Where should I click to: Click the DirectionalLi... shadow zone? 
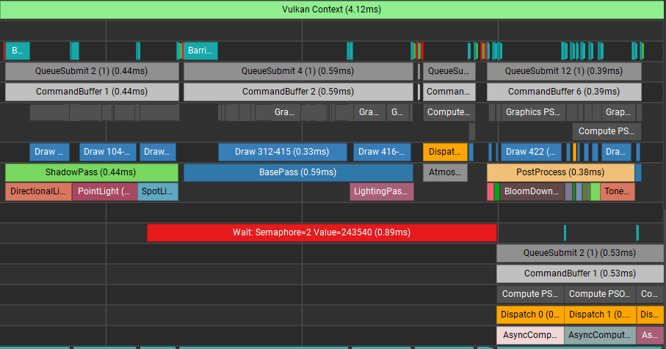click(38, 191)
